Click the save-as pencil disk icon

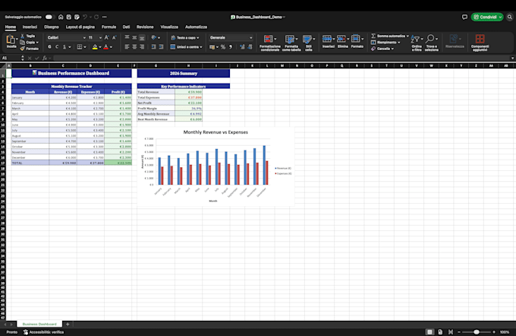click(77, 17)
